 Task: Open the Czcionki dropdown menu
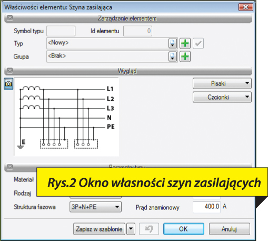(222, 97)
